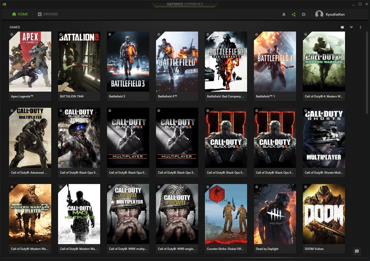Click 'Battlefield: Bad Company ...' title label
This screenshot has height=261, width=370.
click(225, 96)
